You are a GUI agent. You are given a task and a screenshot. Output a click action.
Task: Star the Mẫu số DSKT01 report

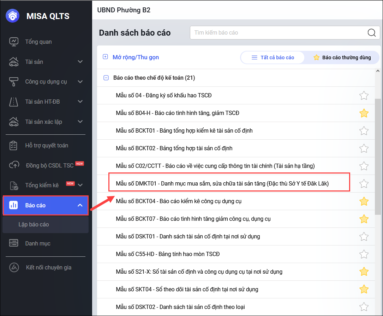click(x=364, y=236)
